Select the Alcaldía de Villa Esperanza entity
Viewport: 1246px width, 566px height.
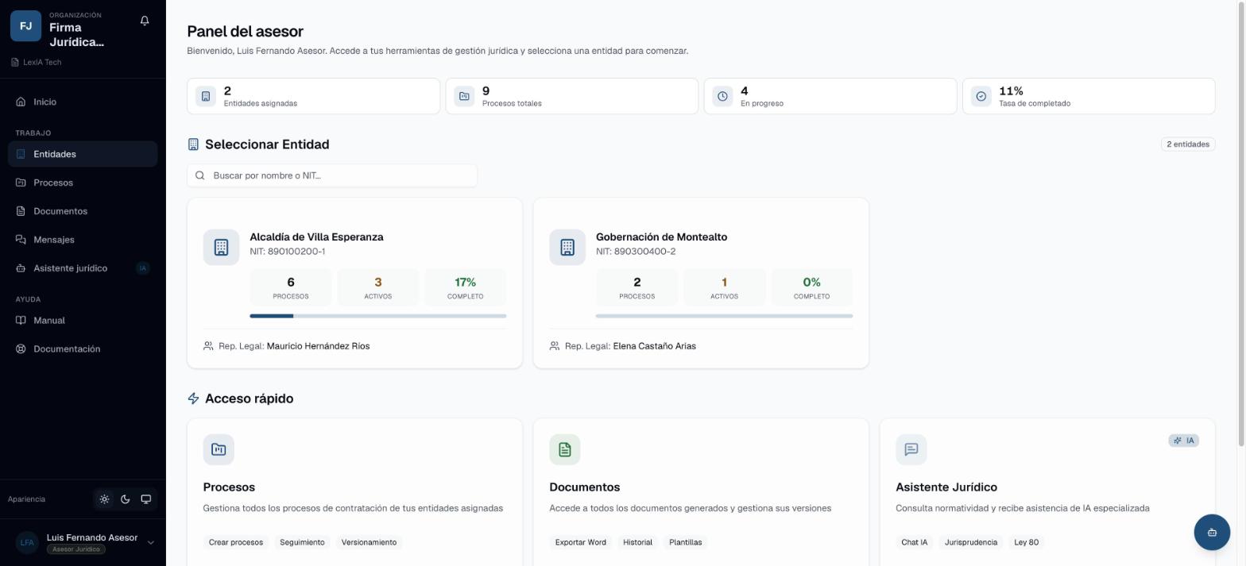click(354, 283)
